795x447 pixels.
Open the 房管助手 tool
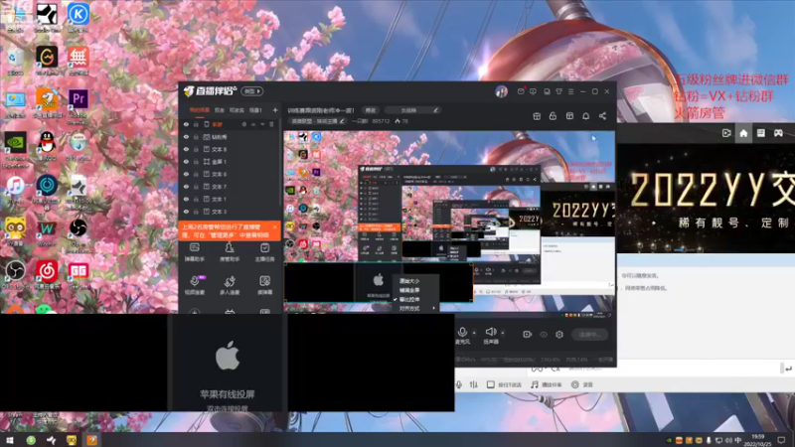[x=230, y=252]
